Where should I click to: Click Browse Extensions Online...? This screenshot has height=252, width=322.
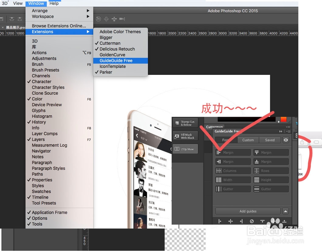point(59,26)
